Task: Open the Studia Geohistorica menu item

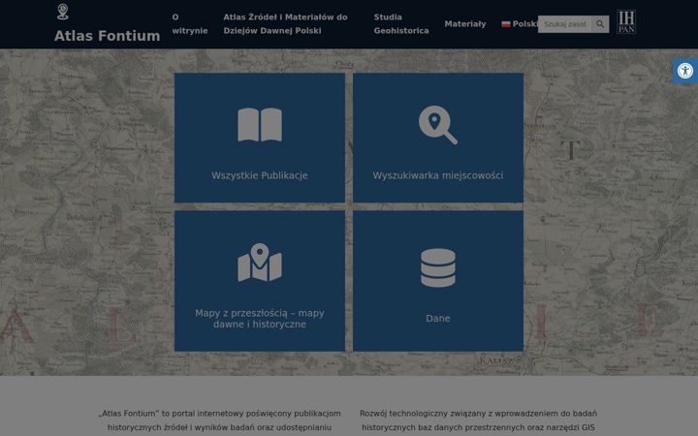Action: coord(401,24)
